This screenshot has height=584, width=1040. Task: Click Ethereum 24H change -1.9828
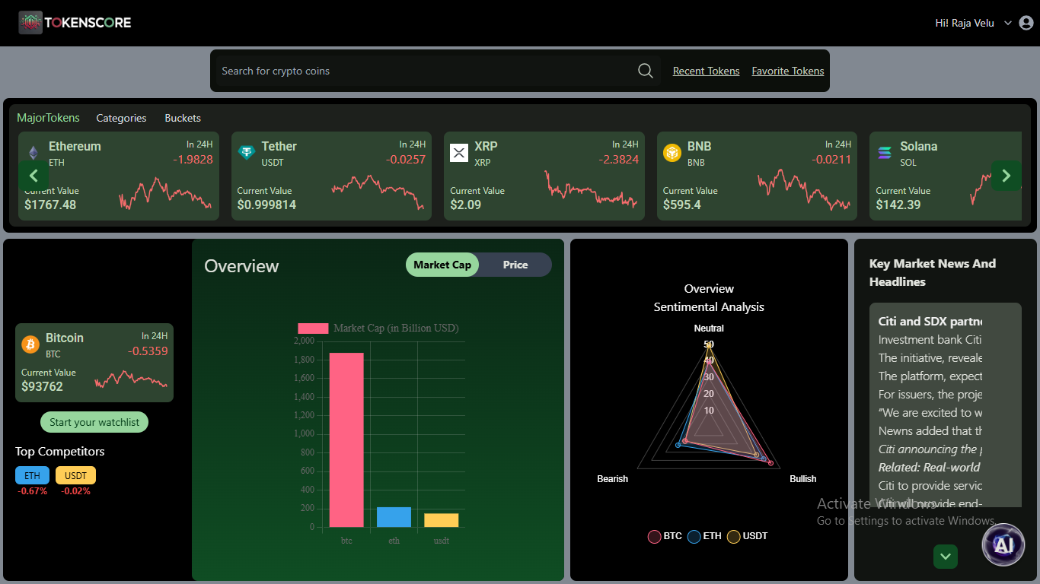[193, 159]
